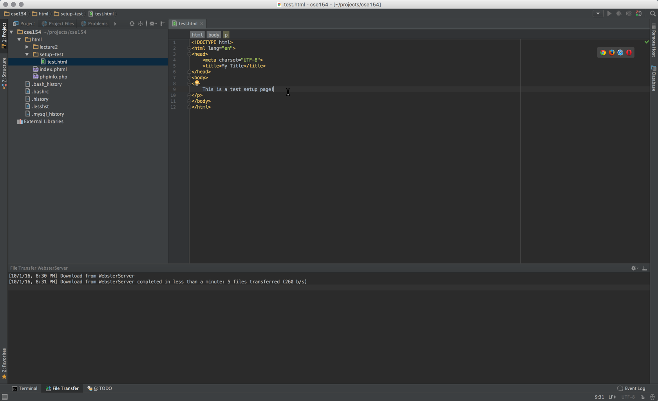Open the run configuration dropdown
658x401 pixels.
598,13
